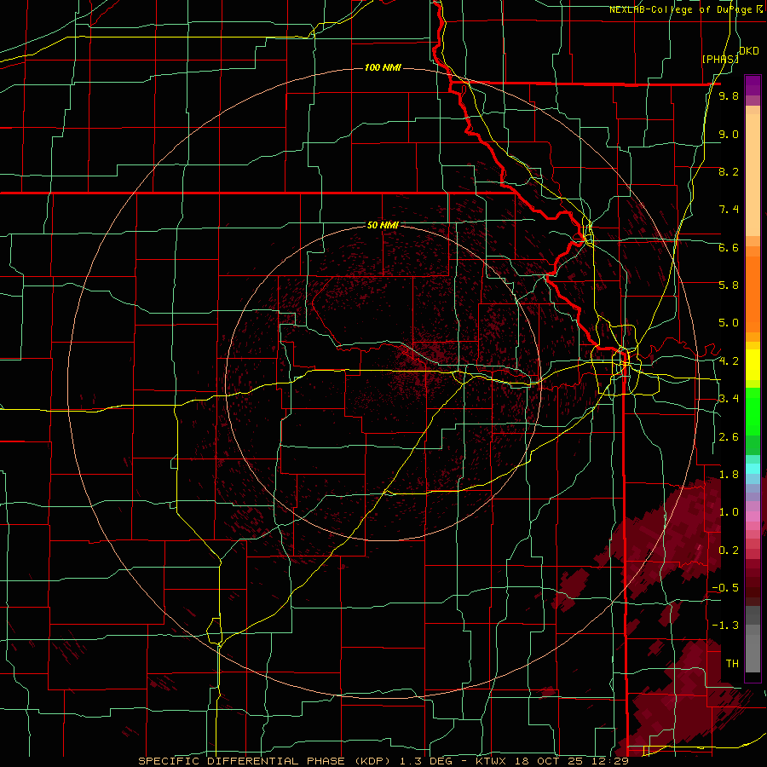Select the 9.8 value on the scale
Viewport: 767px width, 767px height.
[729, 96]
